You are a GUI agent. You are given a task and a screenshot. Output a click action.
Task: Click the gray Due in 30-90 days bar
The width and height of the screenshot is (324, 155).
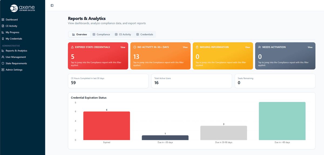[x=224, y=133]
